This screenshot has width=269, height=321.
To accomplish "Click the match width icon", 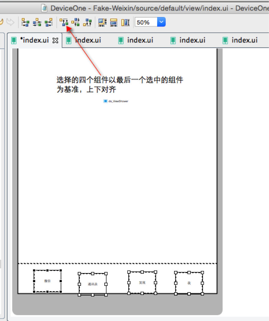I will pyautogui.click(x=114, y=22).
